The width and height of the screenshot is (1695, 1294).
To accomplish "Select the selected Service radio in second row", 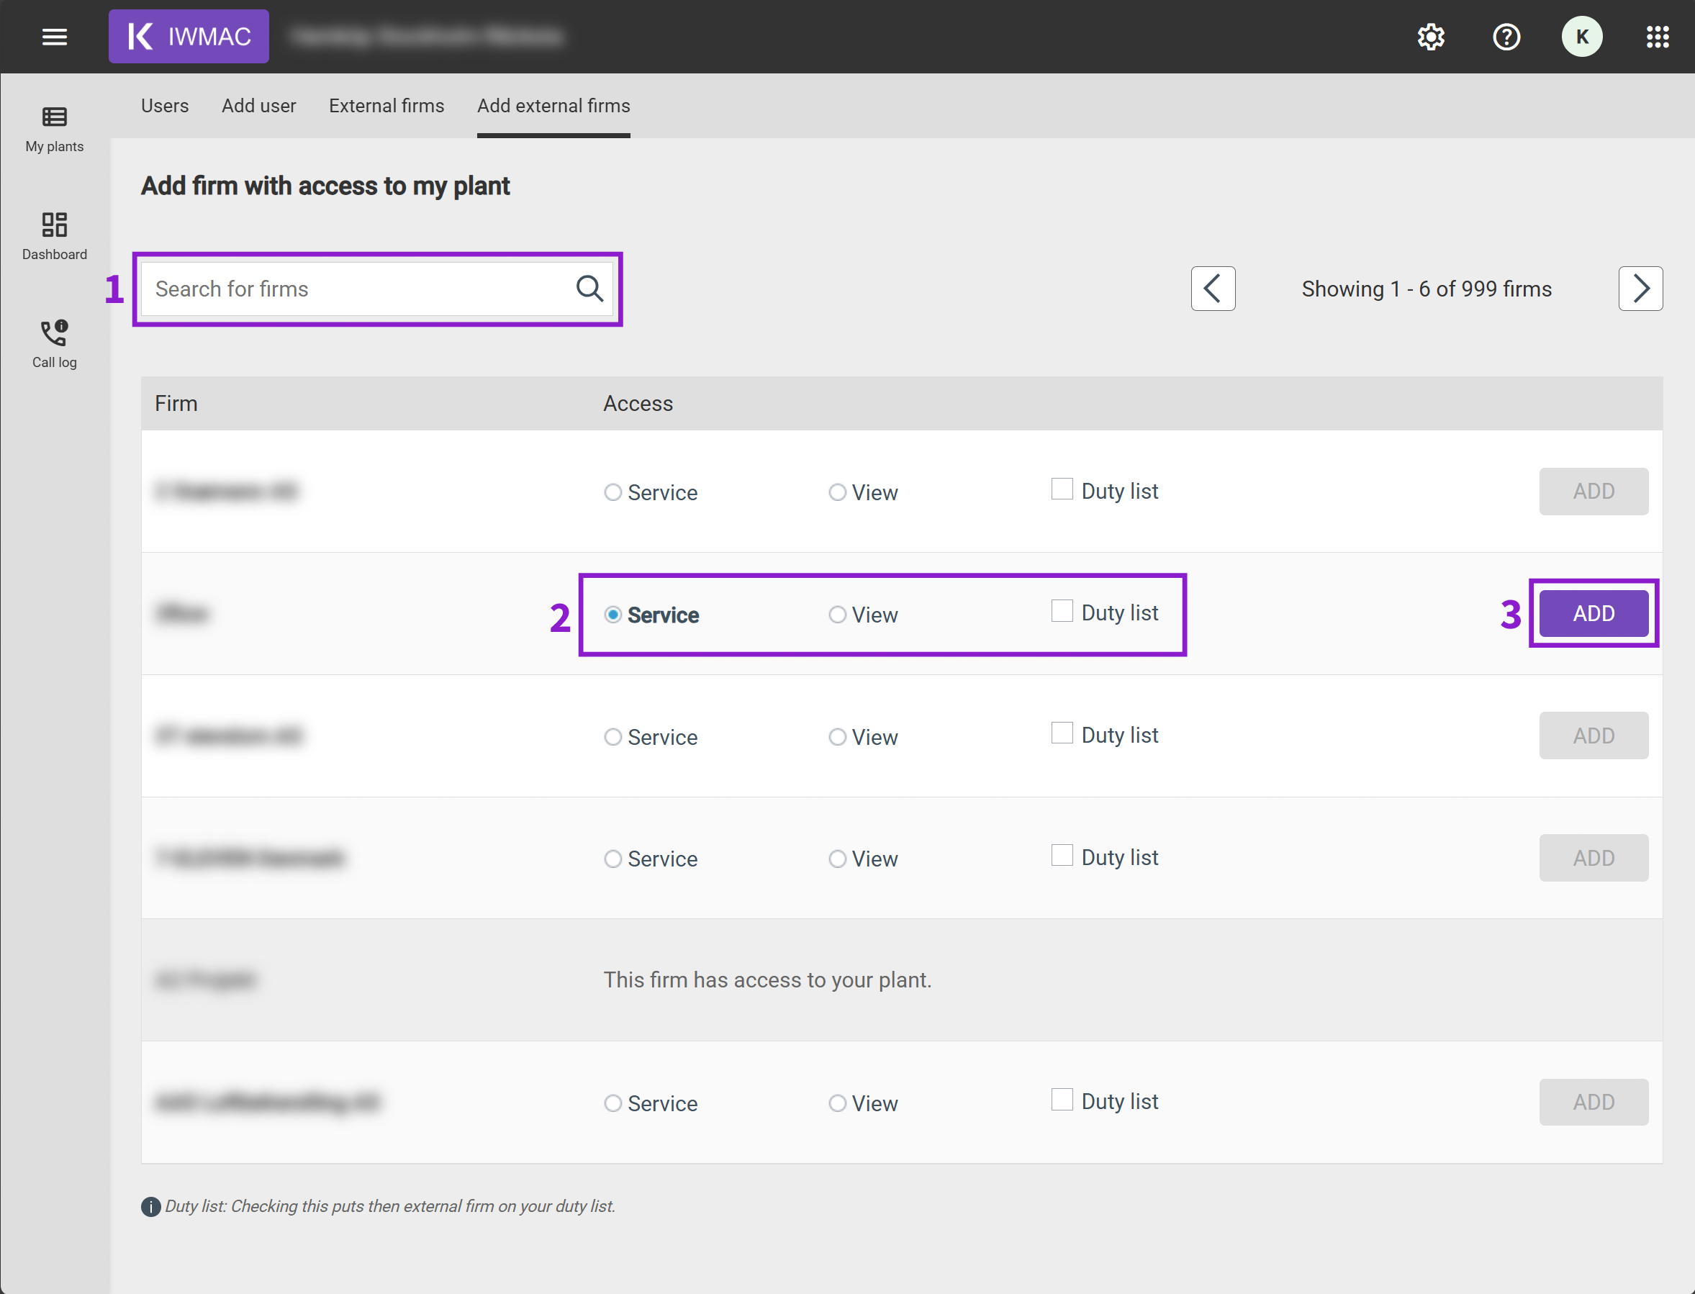I will (x=613, y=615).
